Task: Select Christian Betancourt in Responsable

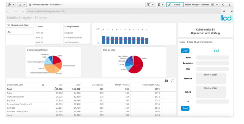Action: tap(77, 38)
